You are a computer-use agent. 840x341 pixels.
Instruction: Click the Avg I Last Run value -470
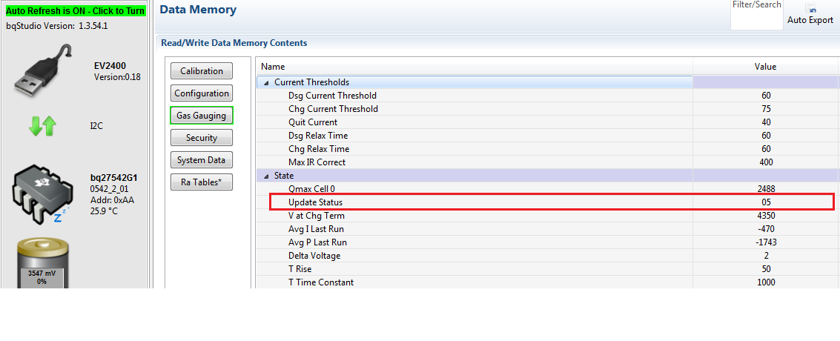[x=766, y=229]
